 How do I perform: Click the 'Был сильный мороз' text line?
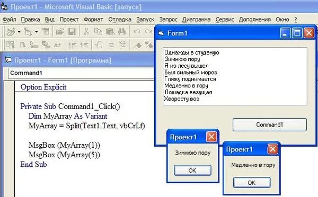tap(191, 73)
